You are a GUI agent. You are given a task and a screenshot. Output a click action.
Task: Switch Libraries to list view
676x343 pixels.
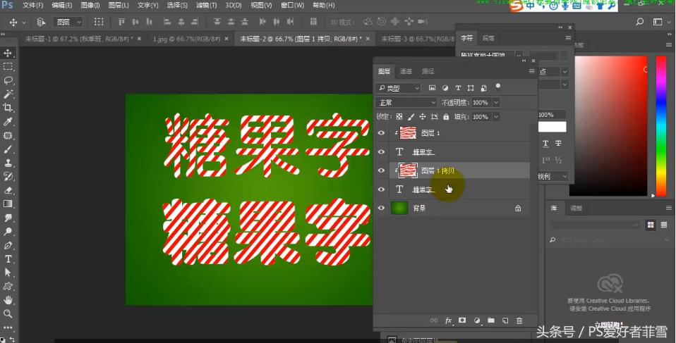665,225
